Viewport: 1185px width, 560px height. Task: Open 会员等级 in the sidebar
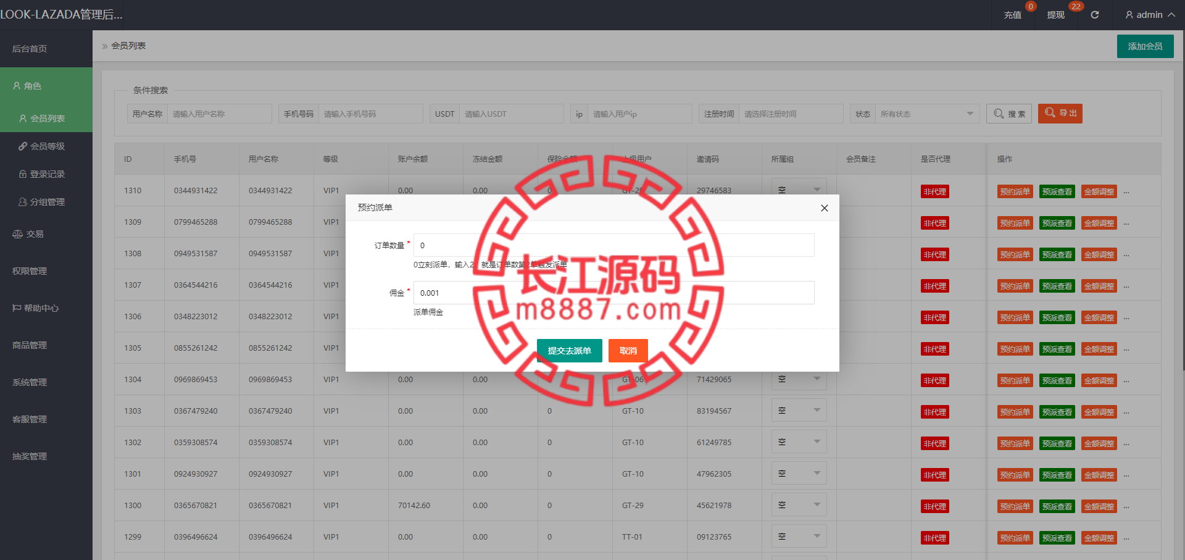(x=46, y=146)
